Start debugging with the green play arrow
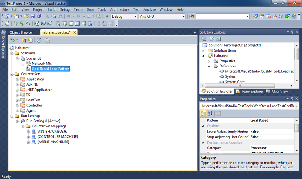Screen dimensions: 302x179 pos(107,16)
